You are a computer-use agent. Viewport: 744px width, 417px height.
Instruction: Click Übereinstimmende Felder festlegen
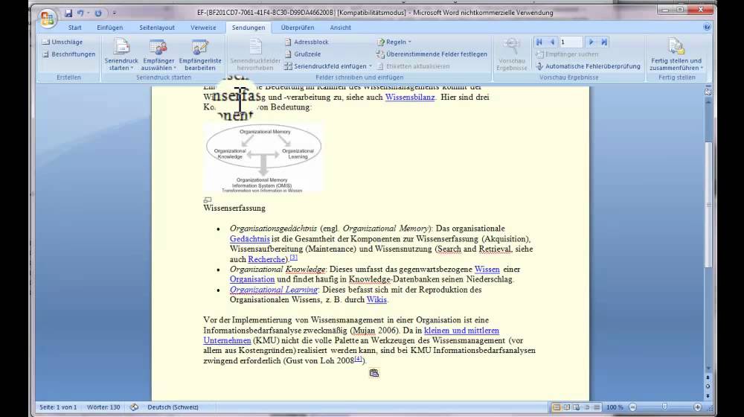coord(432,54)
